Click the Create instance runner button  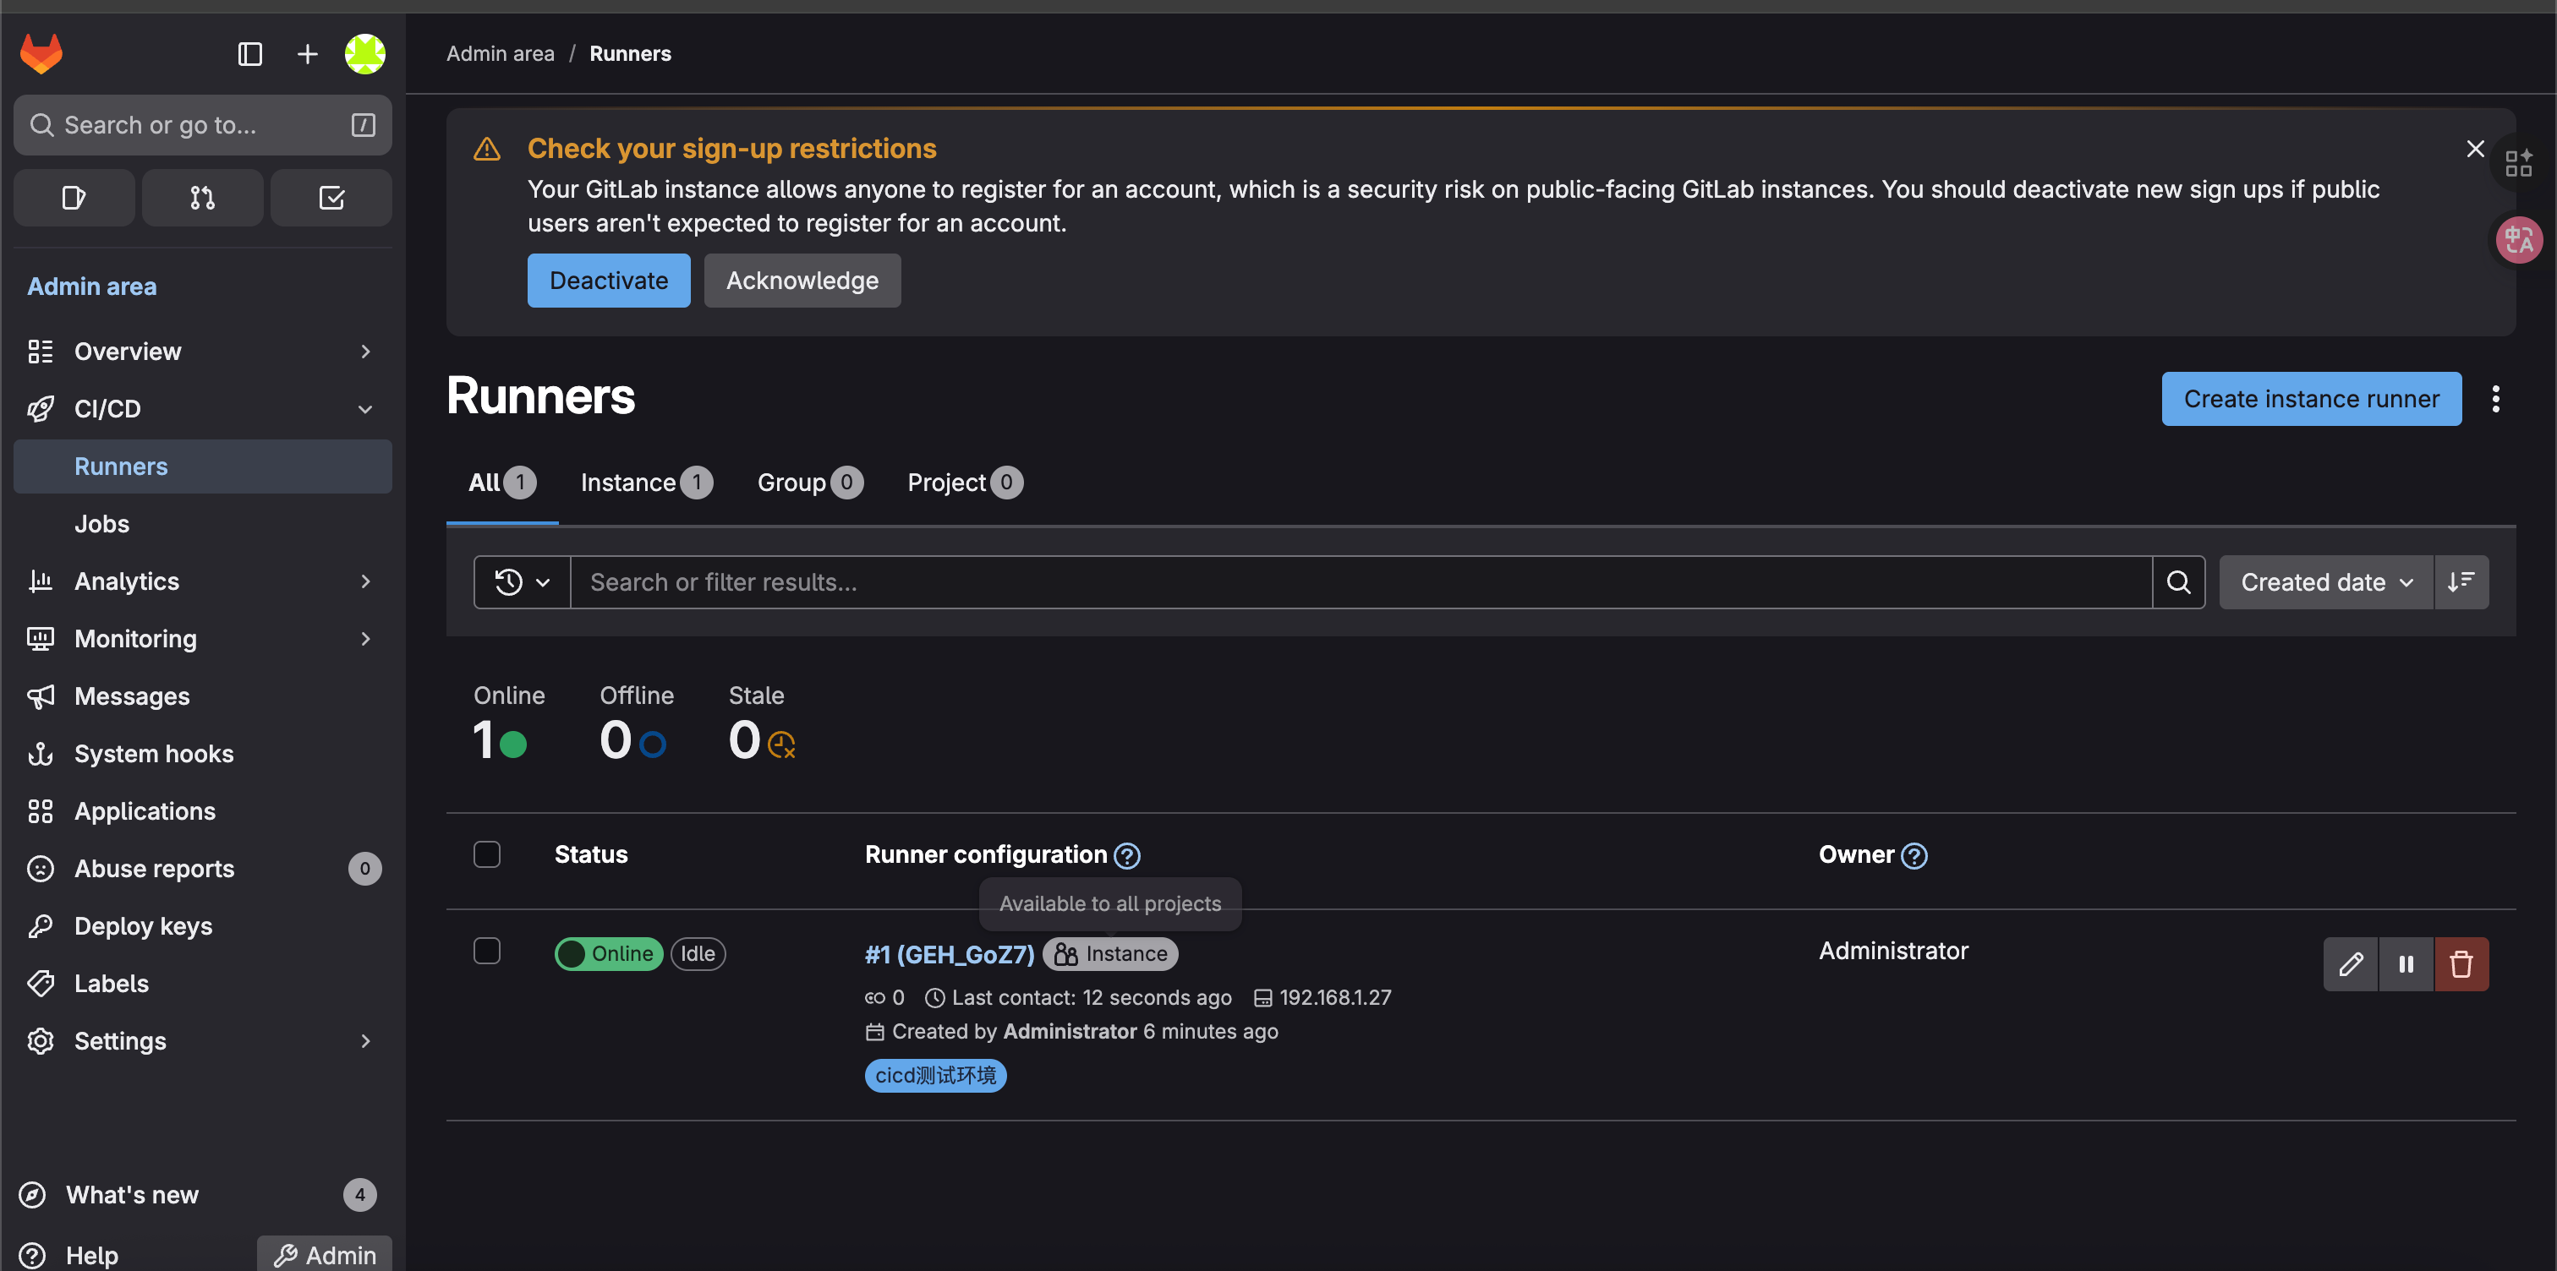[x=2310, y=399]
